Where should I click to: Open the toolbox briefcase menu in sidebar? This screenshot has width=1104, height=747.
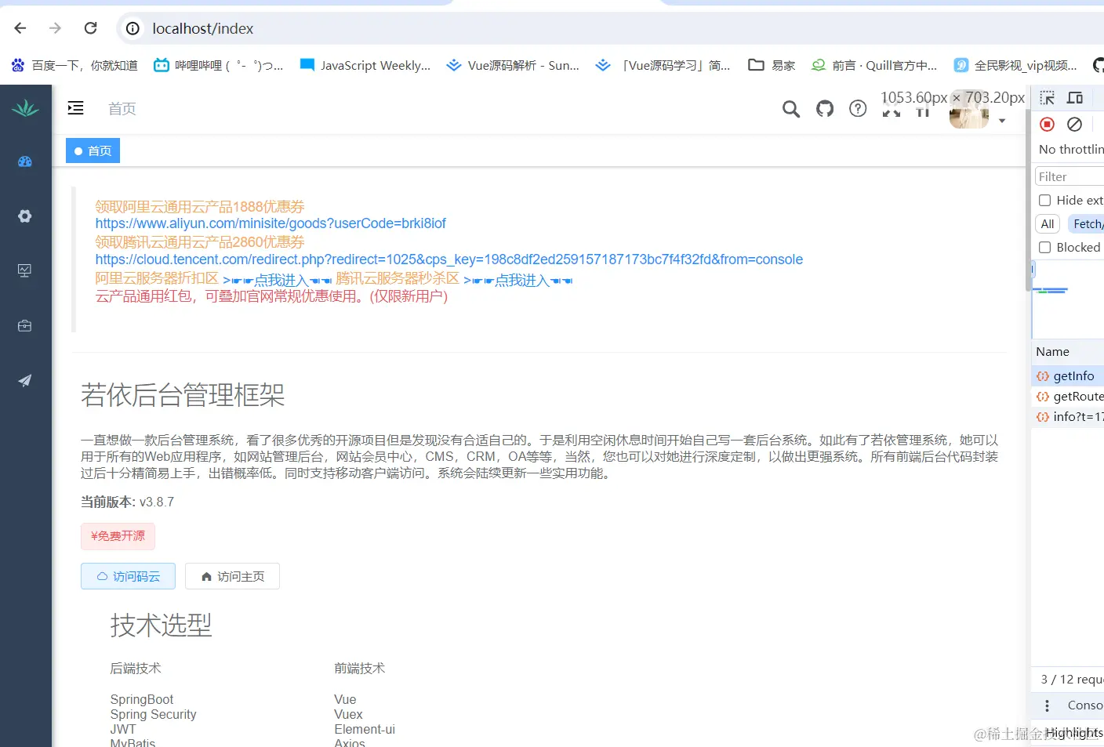25,325
